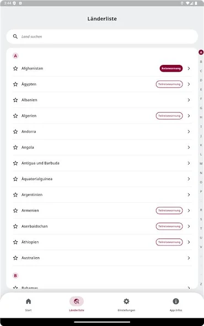Star the Argentinien entry
The image size is (204, 326).
coord(15,195)
